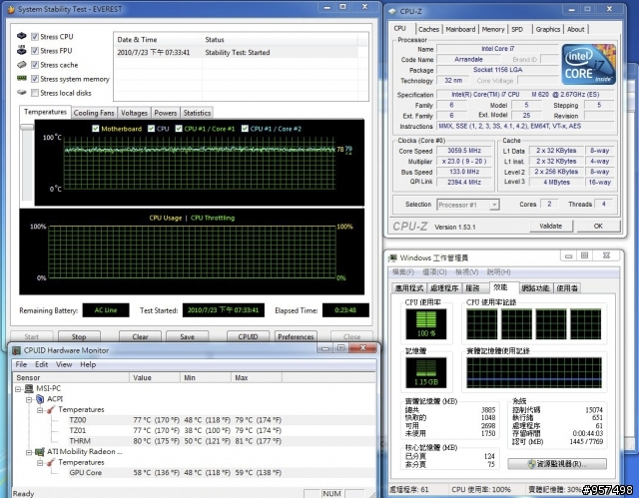Screen dimensions: 639x498
Task: Click the Max column header
Action: pyautogui.click(x=257, y=377)
